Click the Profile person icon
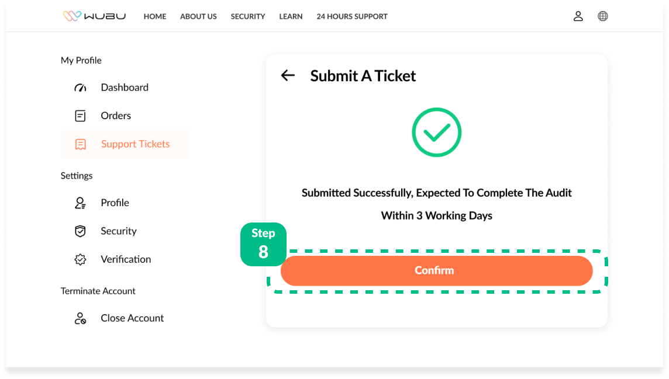The height and width of the screenshot is (379, 669). pyautogui.click(x=80, y=203)
